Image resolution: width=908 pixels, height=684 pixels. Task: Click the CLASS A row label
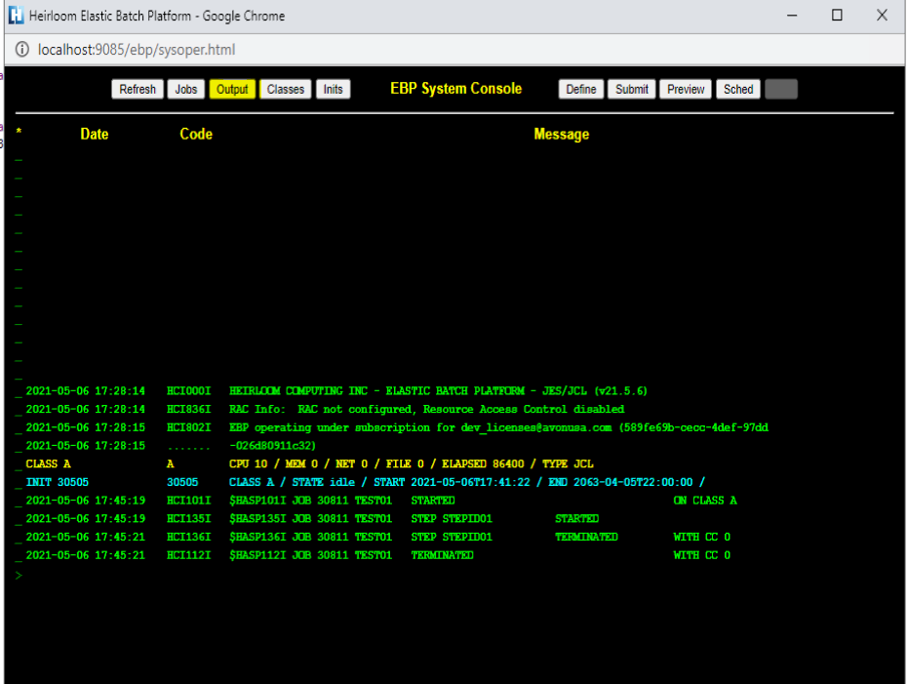point(48,463)
